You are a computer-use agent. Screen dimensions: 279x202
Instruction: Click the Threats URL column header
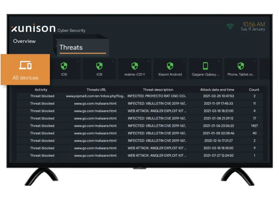96,90
